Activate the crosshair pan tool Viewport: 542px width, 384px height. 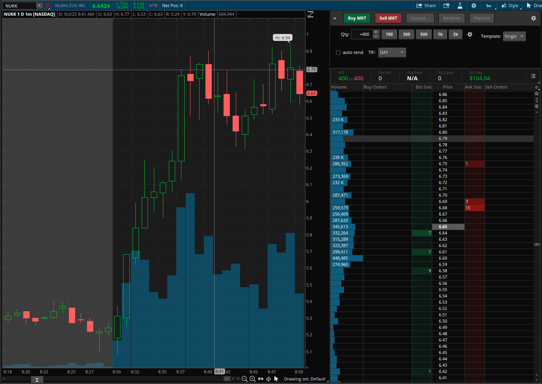(x=268, y=379)
